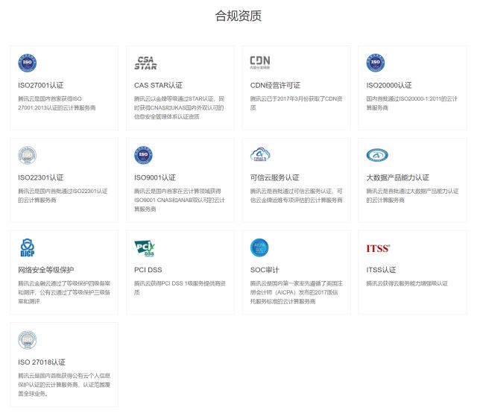Open the 可信云服务认证 title

pyautogui.click(x=275, y=177)
